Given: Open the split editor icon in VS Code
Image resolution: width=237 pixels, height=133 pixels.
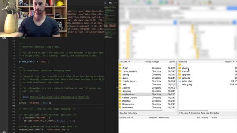Looking at the screenshot, I should (110, 3).
